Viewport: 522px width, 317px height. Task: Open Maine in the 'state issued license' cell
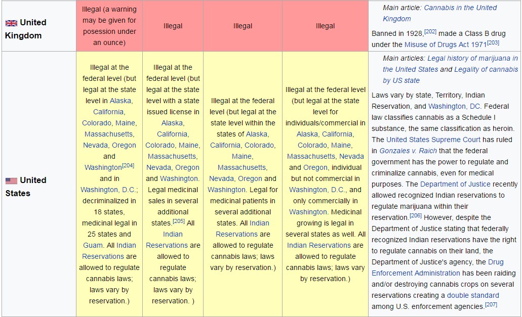[188, 145]
